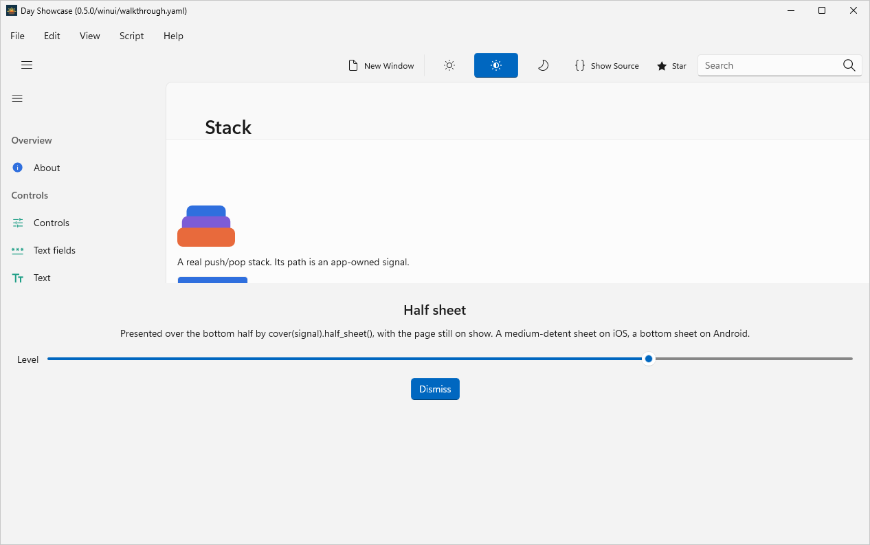Open the Controls page in sidebar
This screenshot has height=545, width=870.
(x=82, y=223)
